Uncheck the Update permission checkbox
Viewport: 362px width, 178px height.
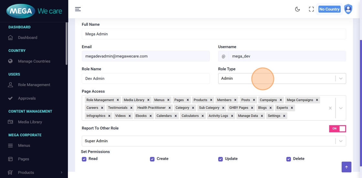coord(220,159)
